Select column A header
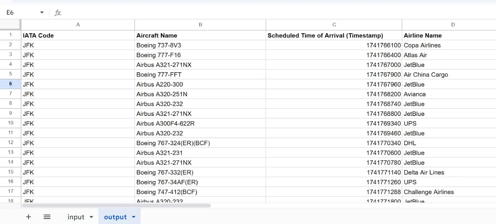Viewport: 496px width, 224px height. 78,25
